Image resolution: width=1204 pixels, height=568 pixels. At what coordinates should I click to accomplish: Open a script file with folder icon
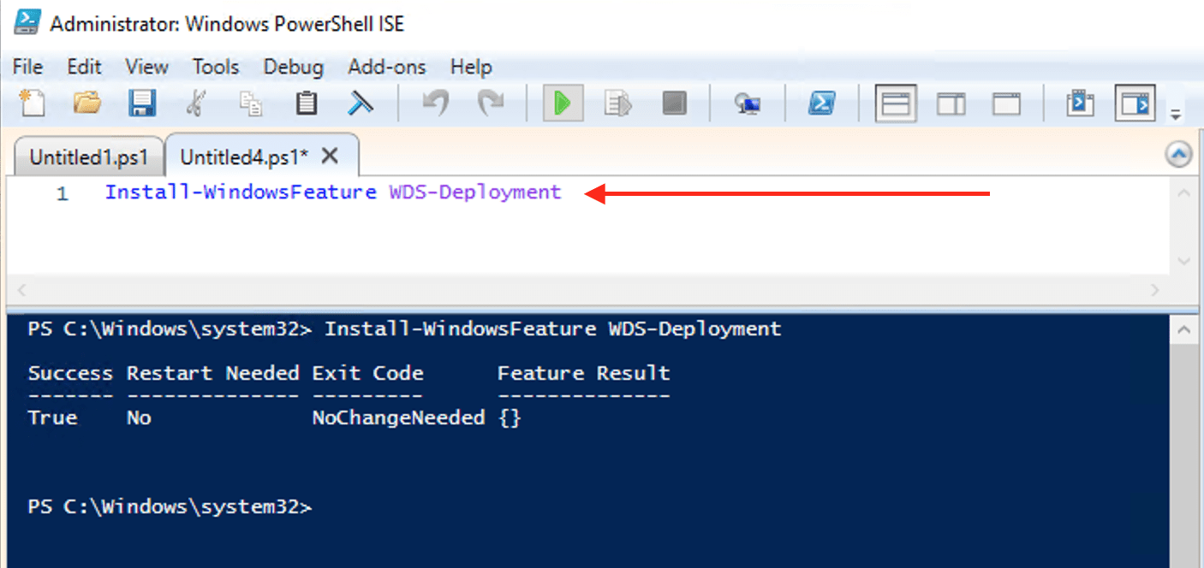pos(86,104)
